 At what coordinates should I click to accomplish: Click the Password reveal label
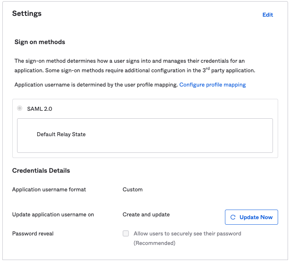click(x=33, y=233)
